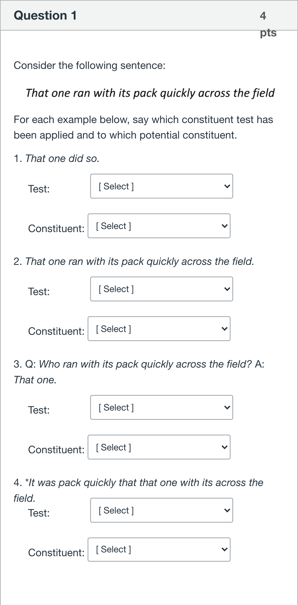The height and width of the screenshot is (605, 298).
Task: Click the "Question 1" heading
Action: pyautogui.click(x=45, y=15)
